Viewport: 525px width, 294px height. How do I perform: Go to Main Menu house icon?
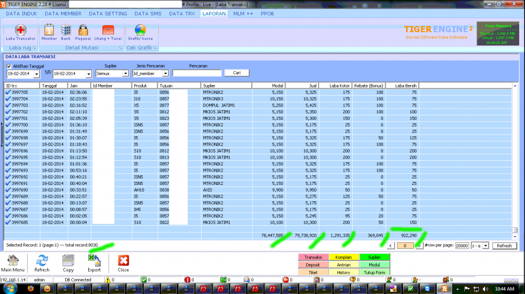[13, 262]
